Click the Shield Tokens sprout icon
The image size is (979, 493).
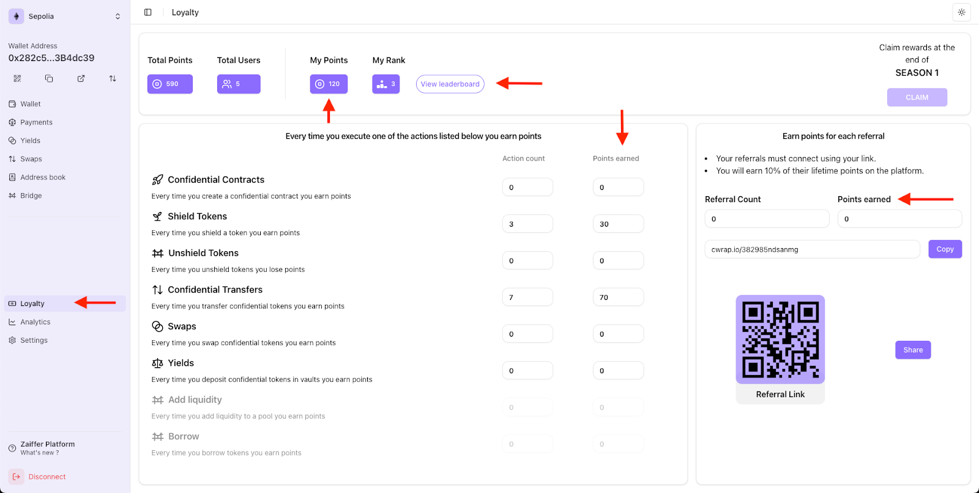[157, 216]
